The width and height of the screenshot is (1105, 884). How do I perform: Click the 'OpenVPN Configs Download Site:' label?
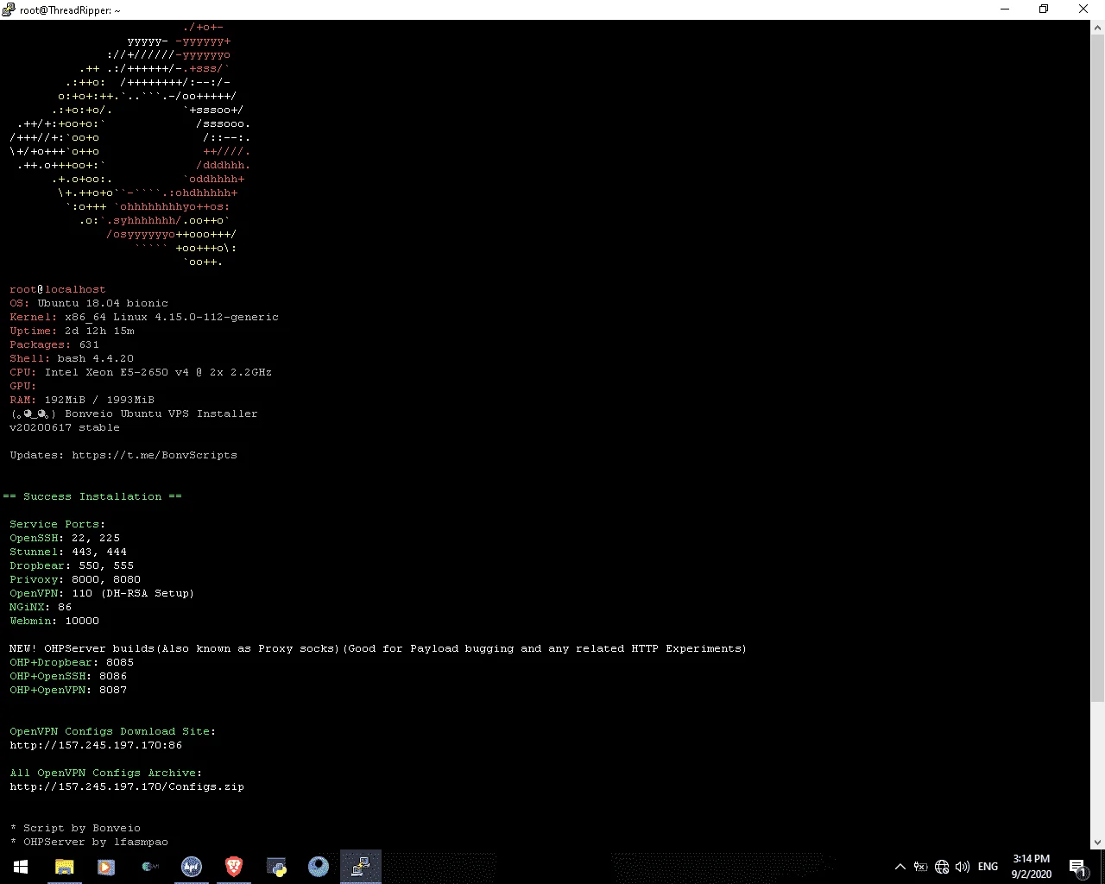(x=113, y=731)
